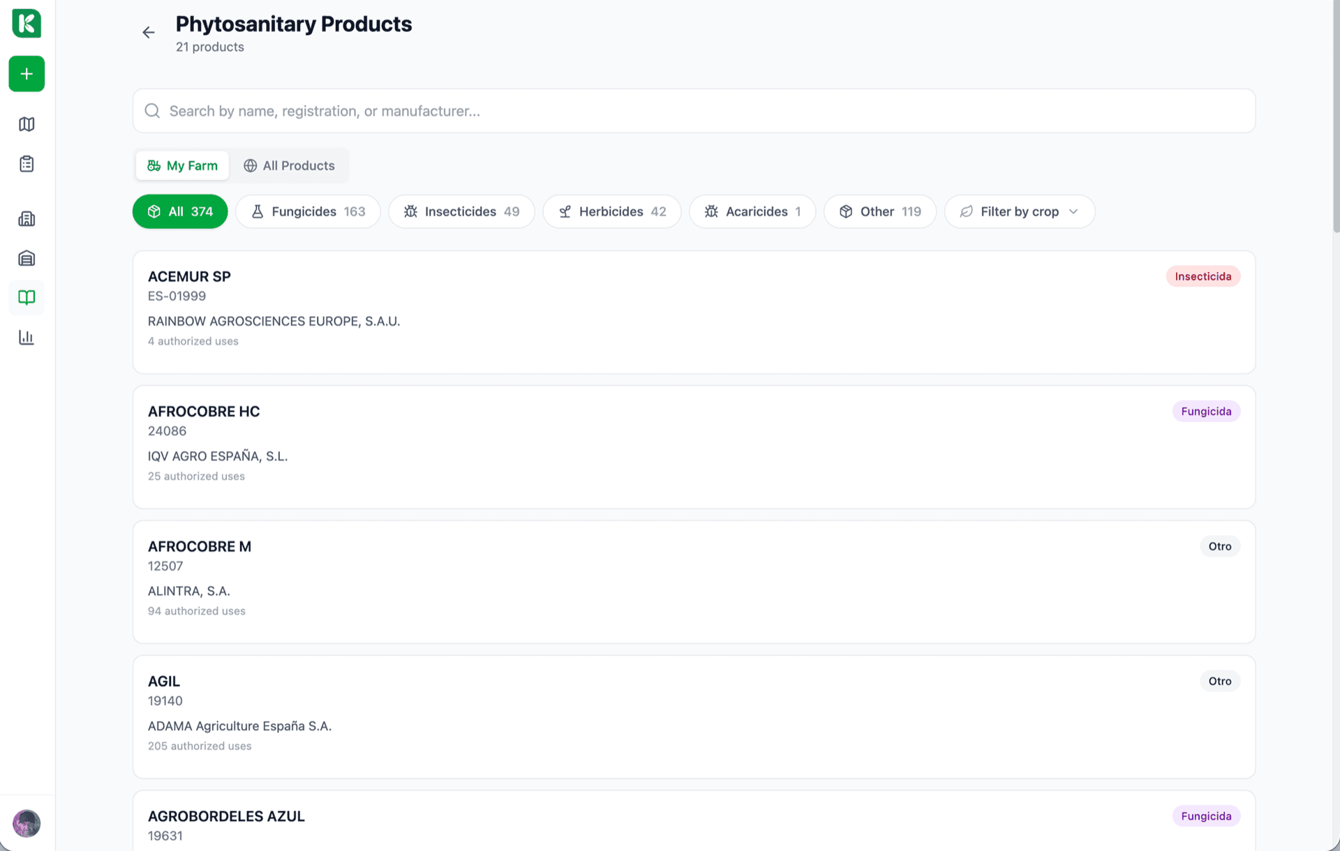This screenshot has height=851, width=1340.
Task: Select the Fungicides 163 filter chip
Action: coord(307,211)
